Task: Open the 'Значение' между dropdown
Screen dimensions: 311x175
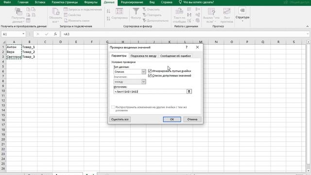Action: [x=143, y=82]
